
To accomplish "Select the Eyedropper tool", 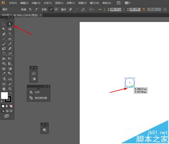I will click(x=4, y=74).
